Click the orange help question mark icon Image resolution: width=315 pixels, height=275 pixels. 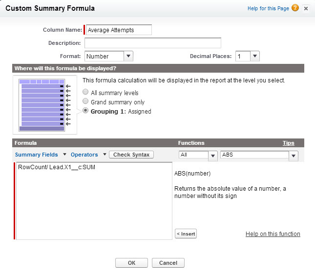point(295,8)
